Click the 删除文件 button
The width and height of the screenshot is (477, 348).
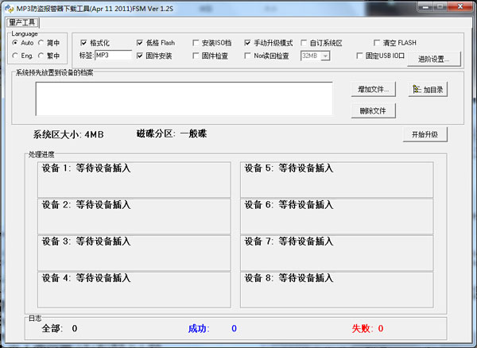374,110
